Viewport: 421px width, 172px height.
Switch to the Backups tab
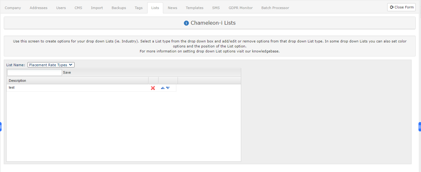(119, 8)
